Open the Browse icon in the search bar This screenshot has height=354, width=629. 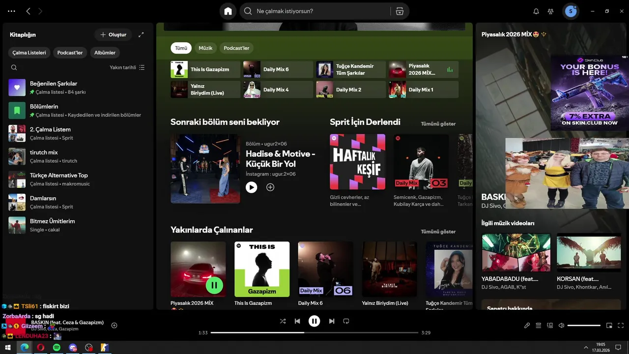[400, 11]
